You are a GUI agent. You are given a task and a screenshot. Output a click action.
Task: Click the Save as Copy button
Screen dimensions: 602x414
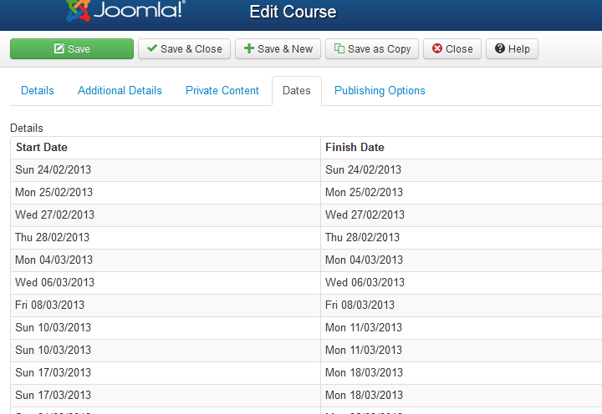click(x=372, y=49)
